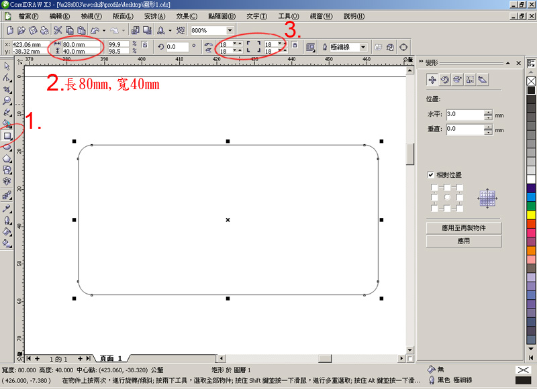Open the 800% zoom level dropdown

(230, 30)
